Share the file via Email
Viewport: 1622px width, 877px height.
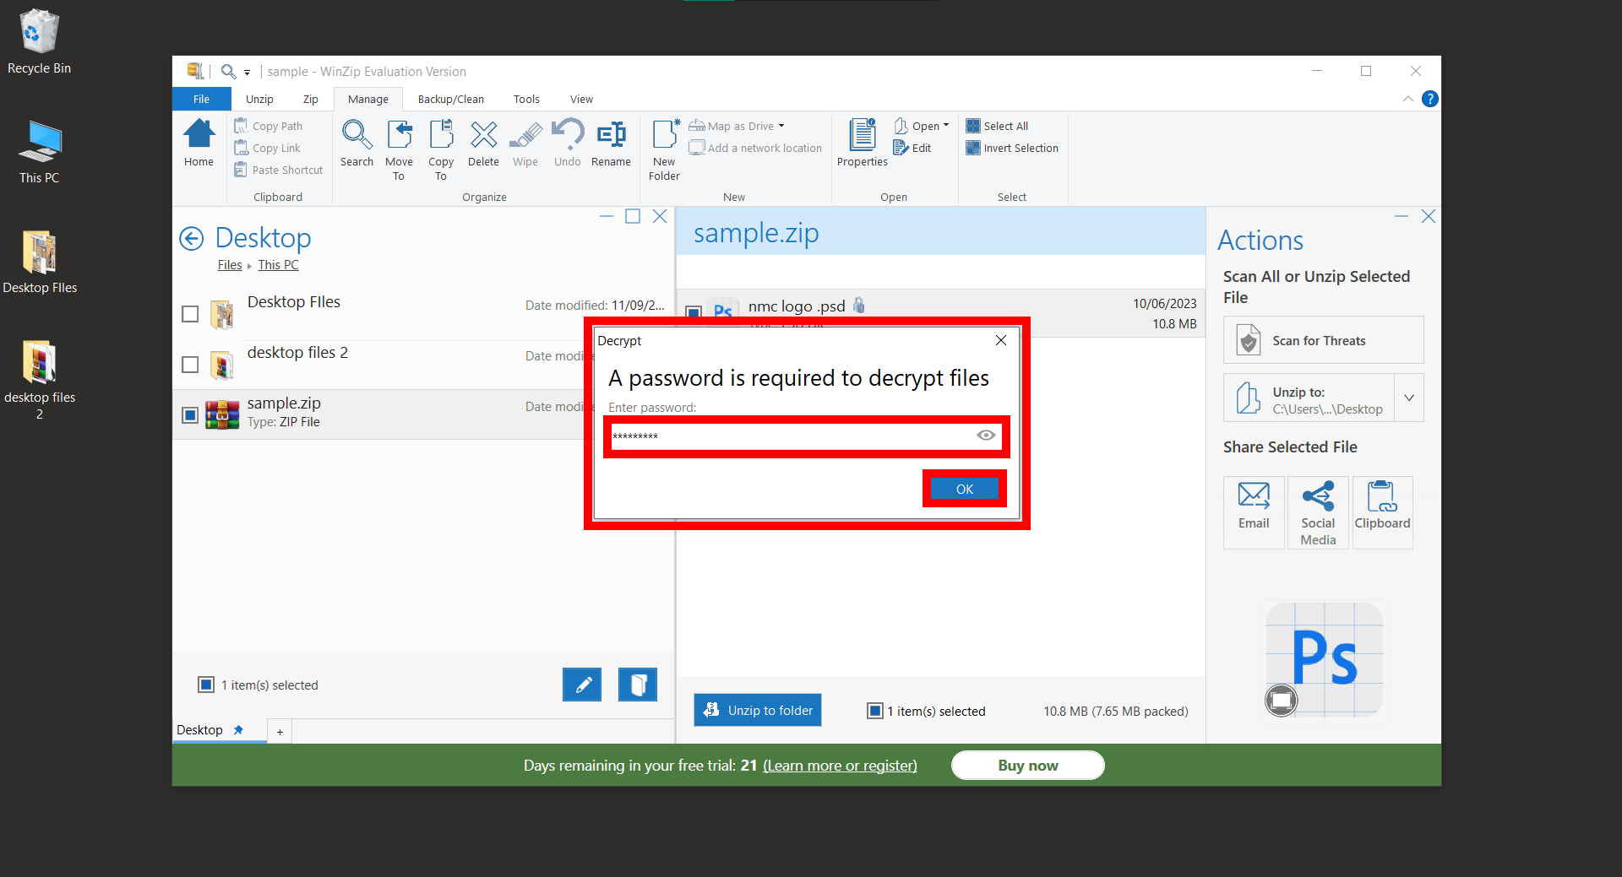[x=1253, y=511]
